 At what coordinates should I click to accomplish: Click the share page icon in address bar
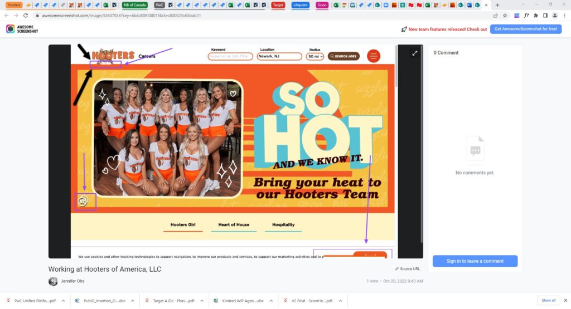click(x=495, y=16)
